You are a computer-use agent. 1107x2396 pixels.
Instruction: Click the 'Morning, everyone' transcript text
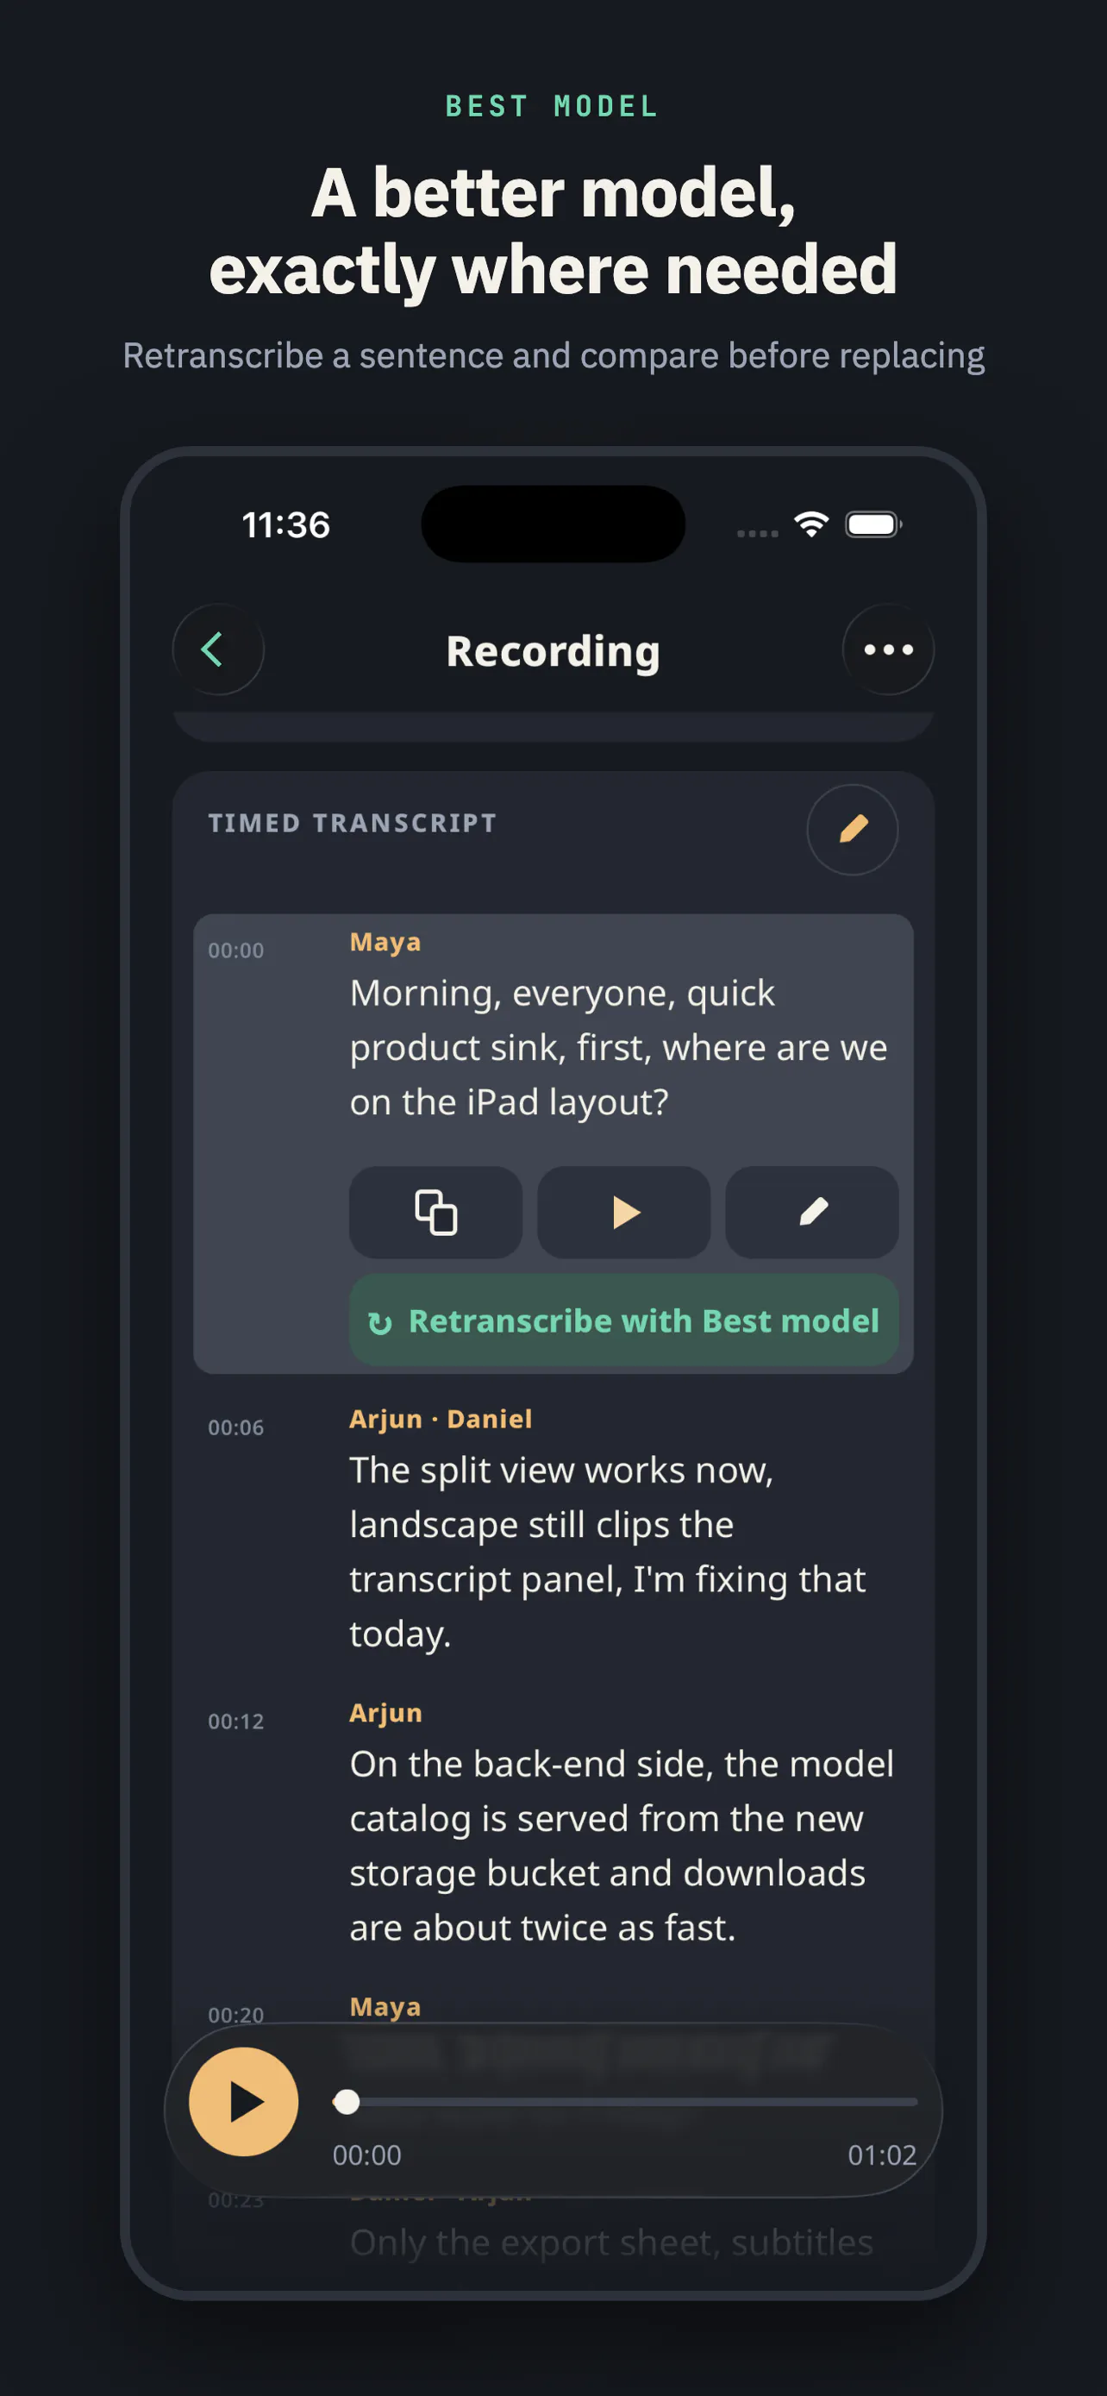(619, 1047)
